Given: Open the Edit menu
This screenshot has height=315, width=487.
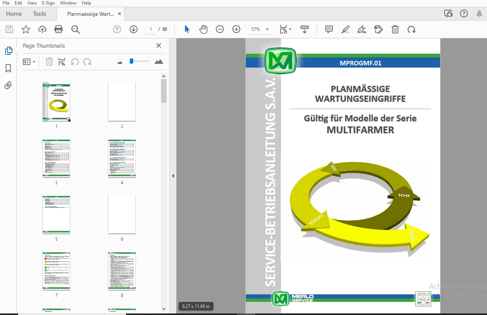Looking at the screenshot, I should [x=18, y=3].
